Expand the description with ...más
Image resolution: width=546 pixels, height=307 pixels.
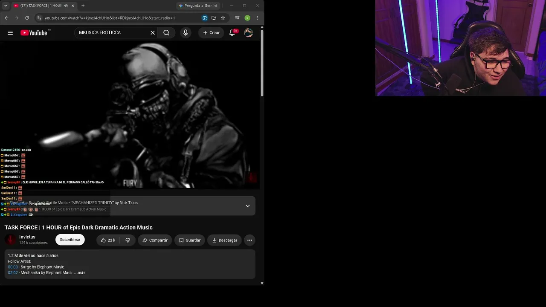80,272
